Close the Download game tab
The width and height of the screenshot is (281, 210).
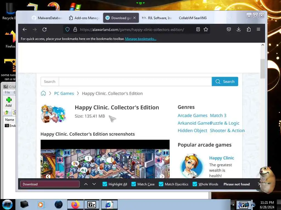(134, 18)
